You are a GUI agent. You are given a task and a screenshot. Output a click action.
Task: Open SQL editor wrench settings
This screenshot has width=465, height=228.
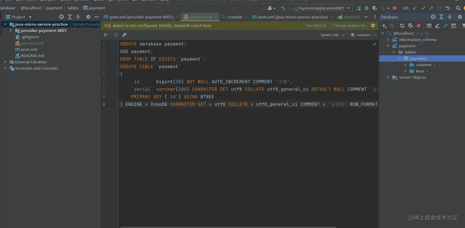pos(125,35)
